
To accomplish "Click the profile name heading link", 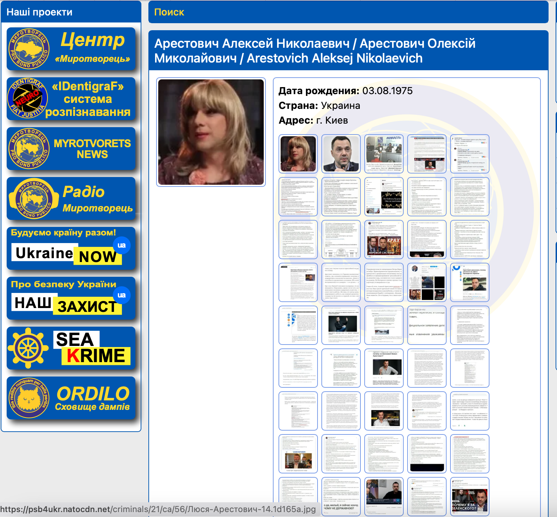I will (x=314, y=51).
